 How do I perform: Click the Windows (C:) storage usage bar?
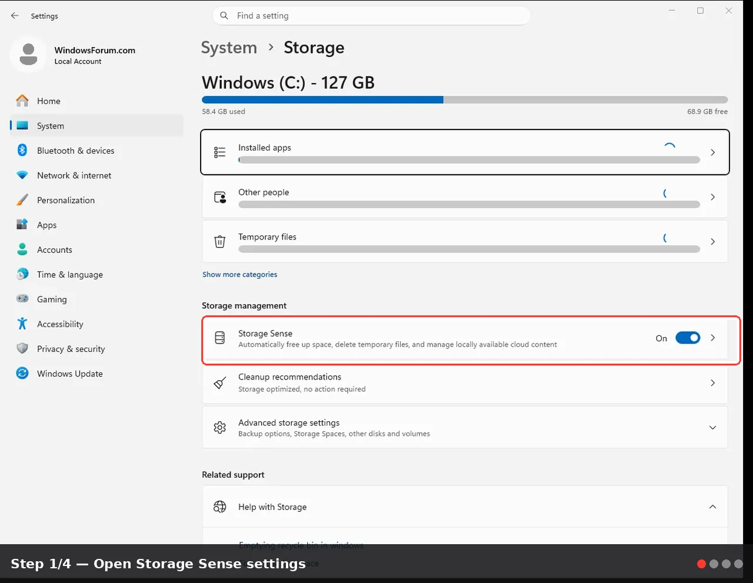tap(465, 100)
